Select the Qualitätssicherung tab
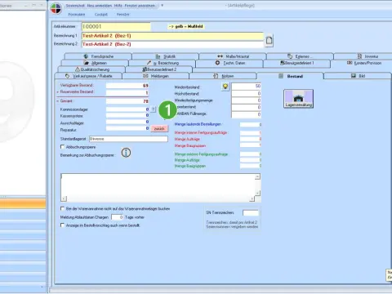 point(91,69)
